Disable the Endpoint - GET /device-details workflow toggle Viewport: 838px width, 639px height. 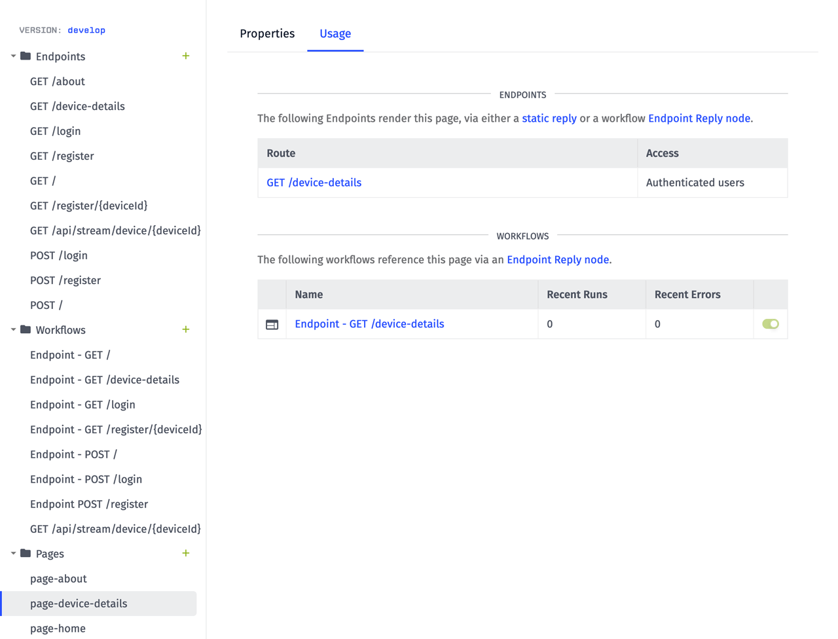[x=771, y=324]
